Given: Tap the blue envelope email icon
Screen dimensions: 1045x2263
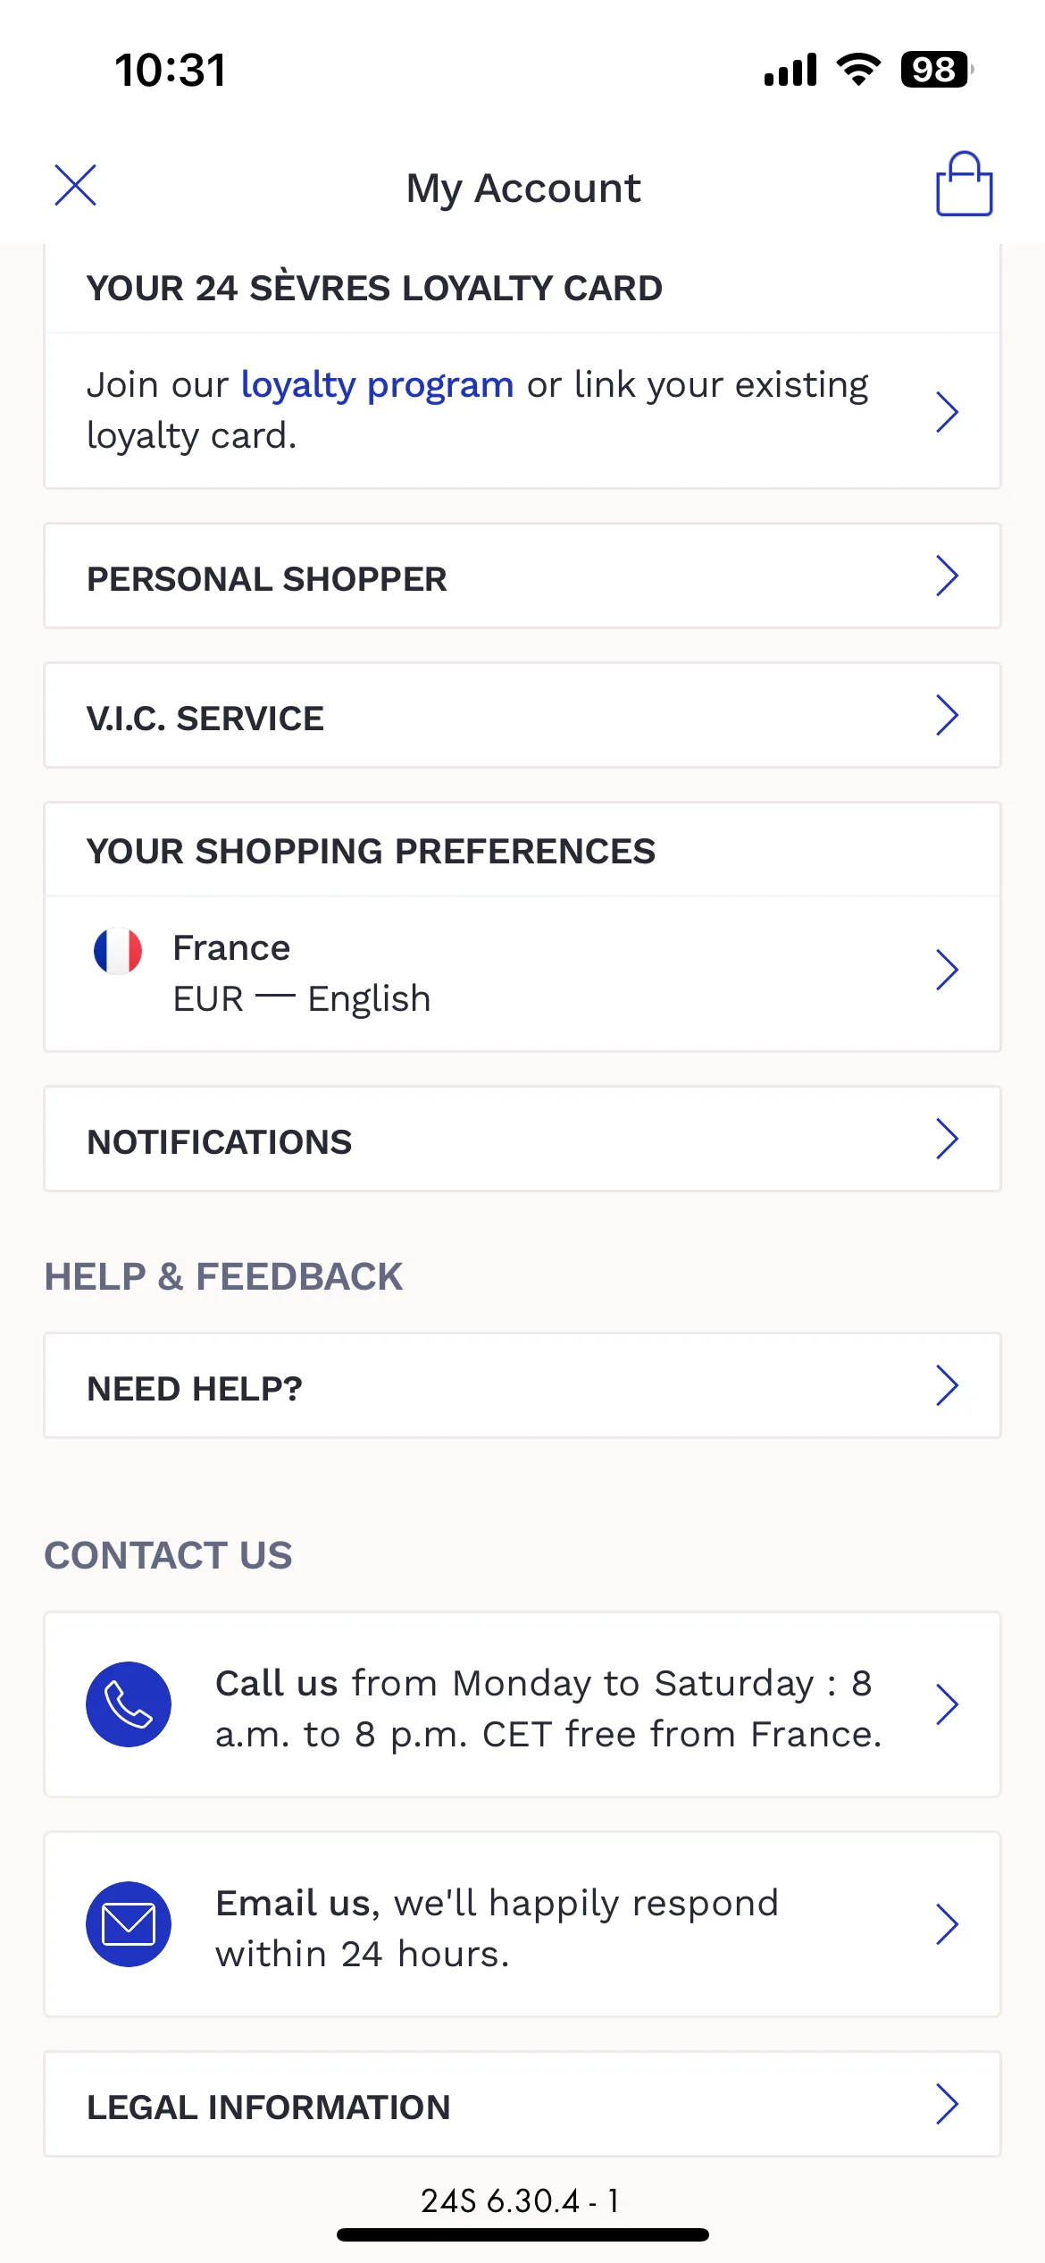Looking at the screenshot, I should [129, 1924].
